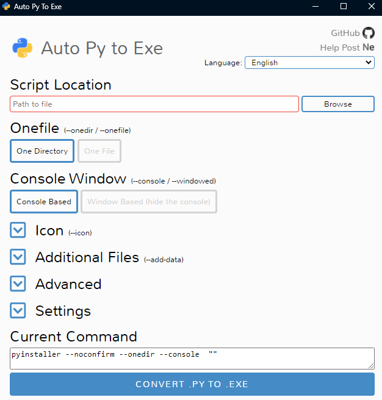Expand the Icon section chevron
382x400 pixels.
18,230
